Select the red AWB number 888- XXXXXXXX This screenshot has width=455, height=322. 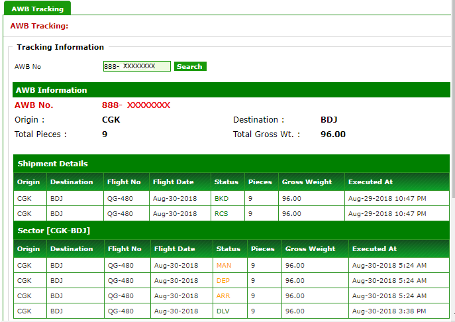[136, 105]
